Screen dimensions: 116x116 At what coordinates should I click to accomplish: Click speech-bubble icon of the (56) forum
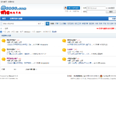(x=64, y=50)
